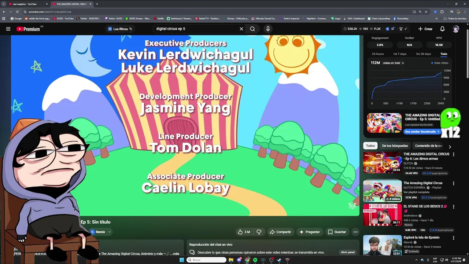Click the Remix button under the video

pyautogui.click(x=97, y=232)
